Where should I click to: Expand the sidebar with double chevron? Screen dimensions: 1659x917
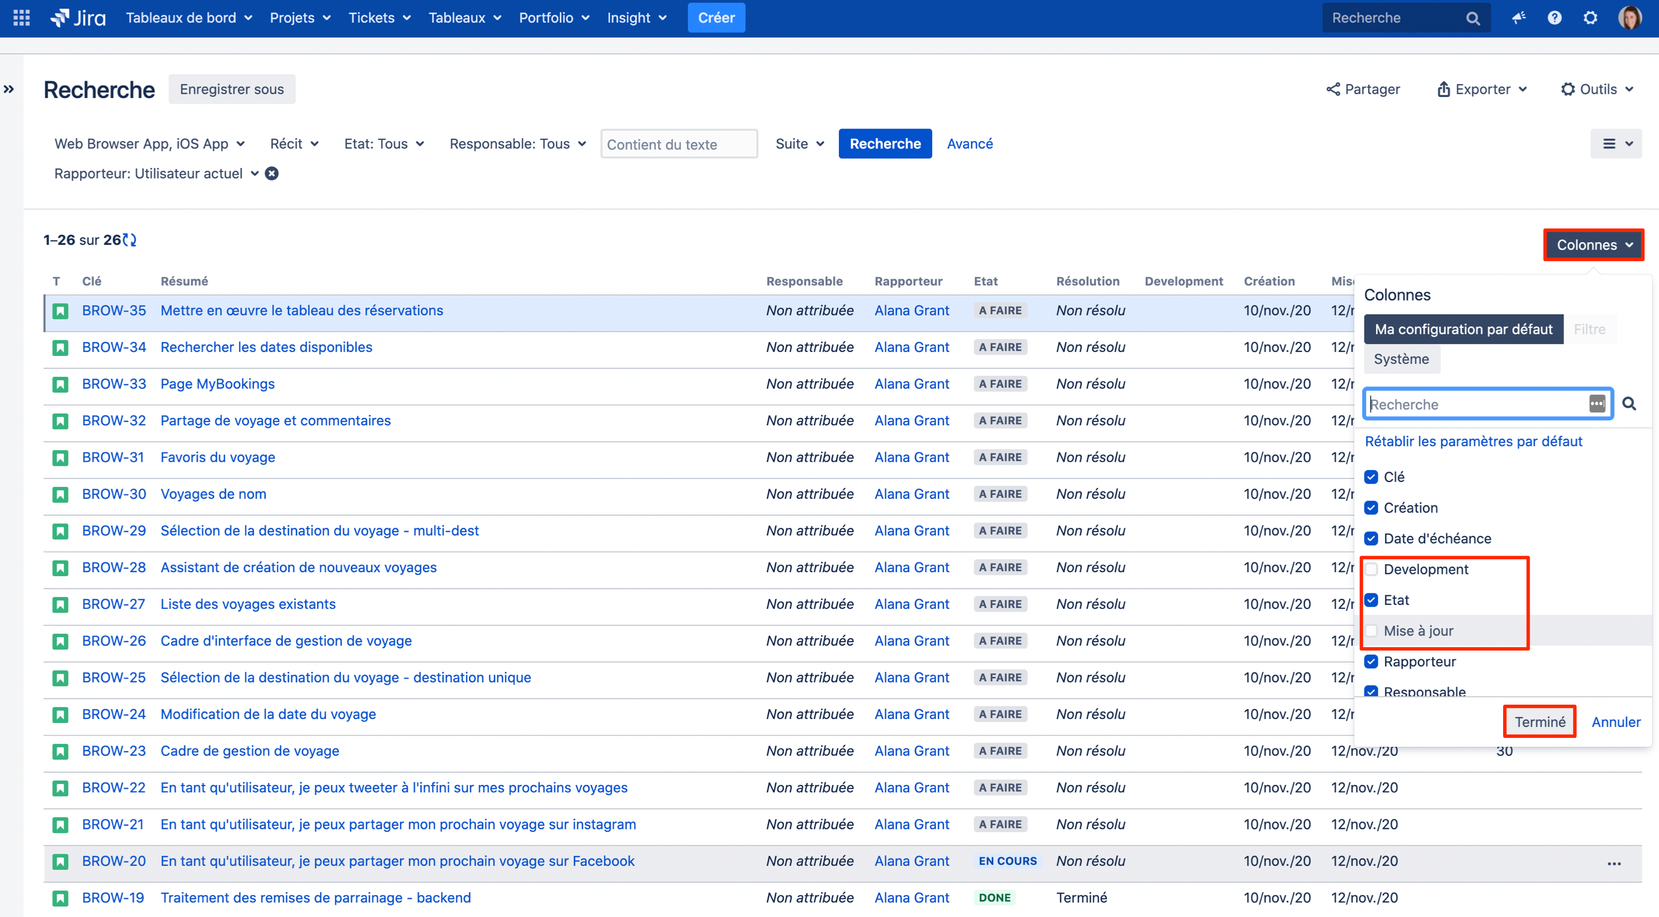[x=9, y=89]
